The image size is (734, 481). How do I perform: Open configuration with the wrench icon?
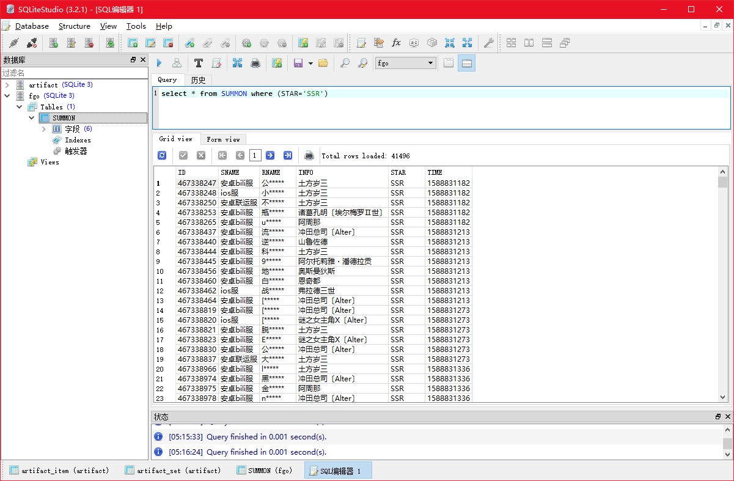click(488, 43)
